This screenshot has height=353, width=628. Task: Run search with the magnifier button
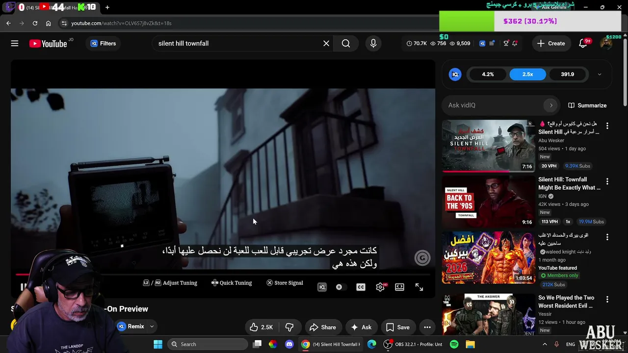pyautogui.click(x=346, y=44)
